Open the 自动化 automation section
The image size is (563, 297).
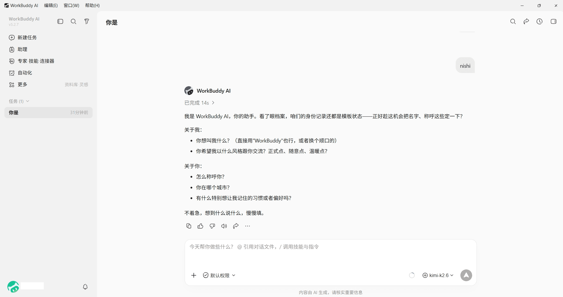pos(49,73)
